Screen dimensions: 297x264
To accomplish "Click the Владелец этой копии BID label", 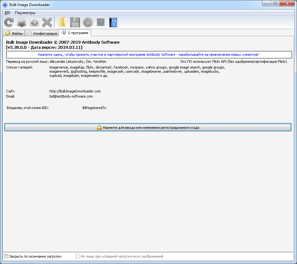I will [x=28, y=108].
